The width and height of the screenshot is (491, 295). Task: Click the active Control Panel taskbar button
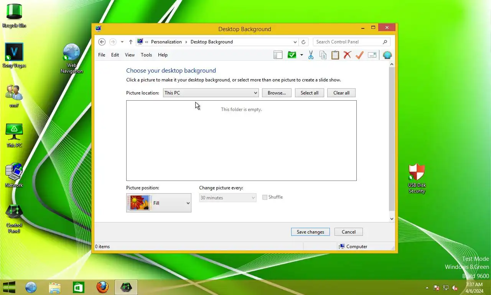coord(126,287)
